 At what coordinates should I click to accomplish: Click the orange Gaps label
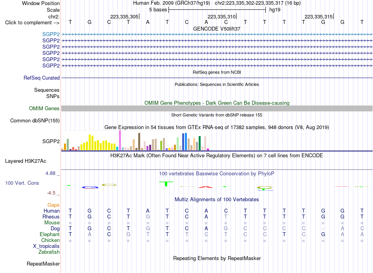tap(53, 205)
